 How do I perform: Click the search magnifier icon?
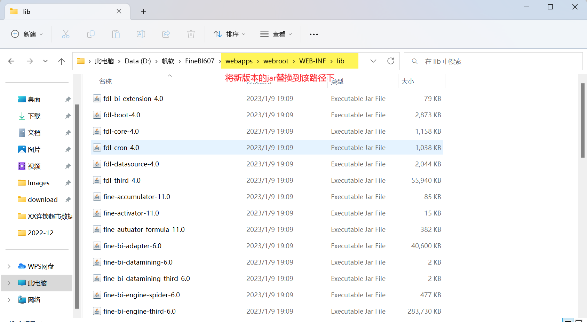pyautogui.click(x=414, y=61)
